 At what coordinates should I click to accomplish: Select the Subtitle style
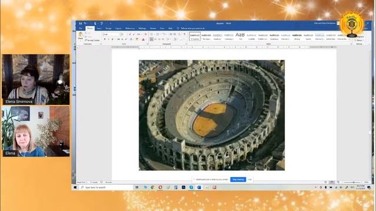pos(251,36)
